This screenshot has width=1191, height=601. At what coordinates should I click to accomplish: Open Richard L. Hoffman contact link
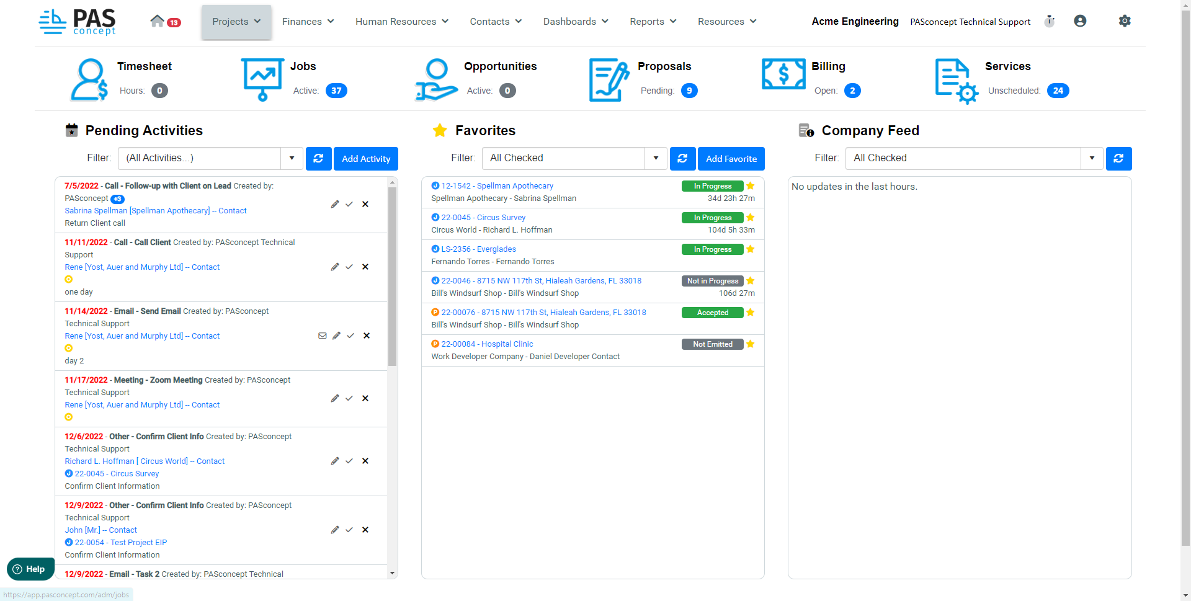point(145,461)
